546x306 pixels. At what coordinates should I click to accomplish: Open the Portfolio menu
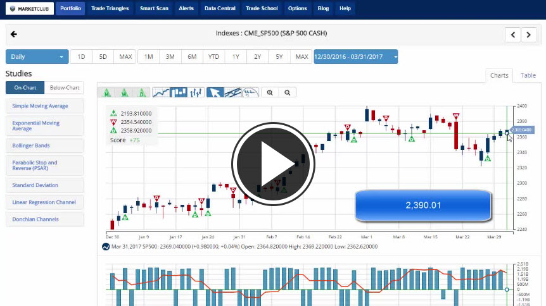pos(70,8)
